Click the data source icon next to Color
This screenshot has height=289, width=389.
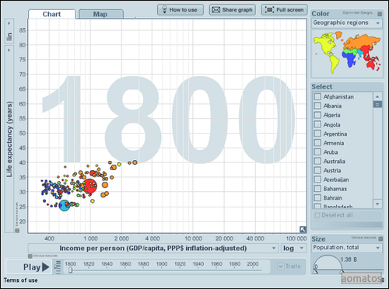click(x=380, y=14)
